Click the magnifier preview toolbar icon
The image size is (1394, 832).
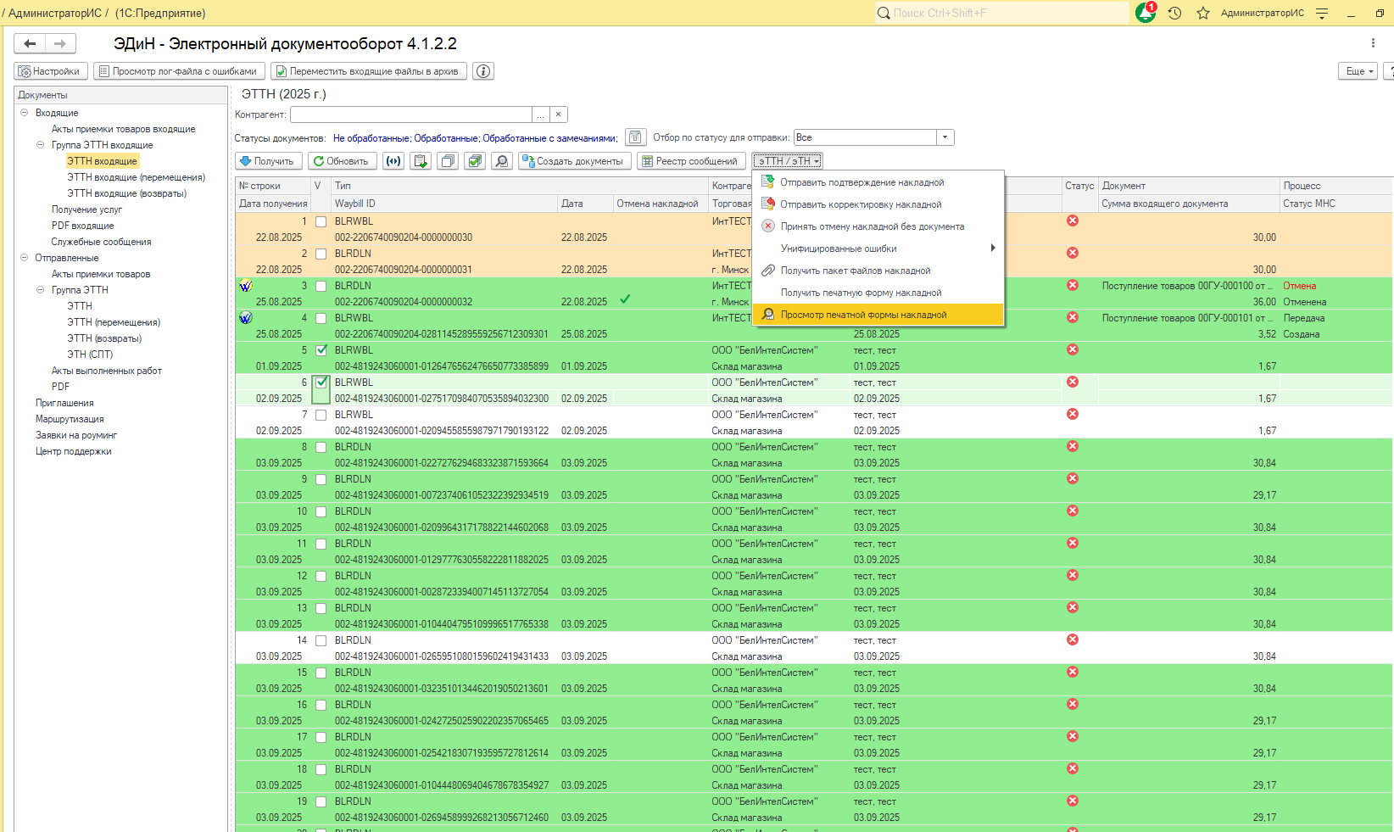[502, 161]
